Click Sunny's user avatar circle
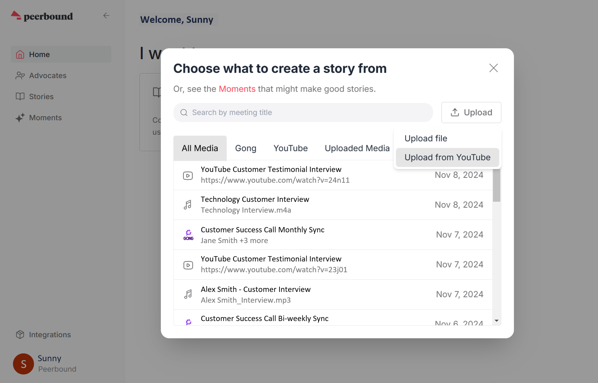The width and height of the screenshot is (598, 383). click(23, 364)
